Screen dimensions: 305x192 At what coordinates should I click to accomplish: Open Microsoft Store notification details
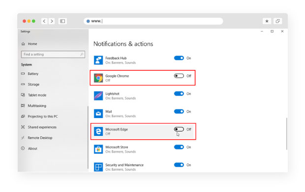click(x=143, y=149)
